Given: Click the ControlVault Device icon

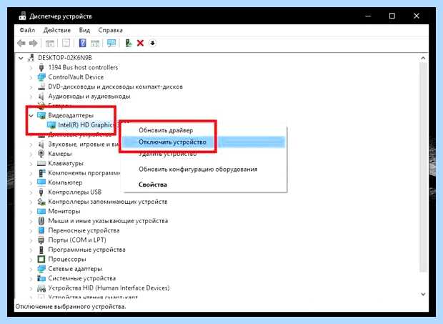Looking at the screenshot, I should point(41,77).
